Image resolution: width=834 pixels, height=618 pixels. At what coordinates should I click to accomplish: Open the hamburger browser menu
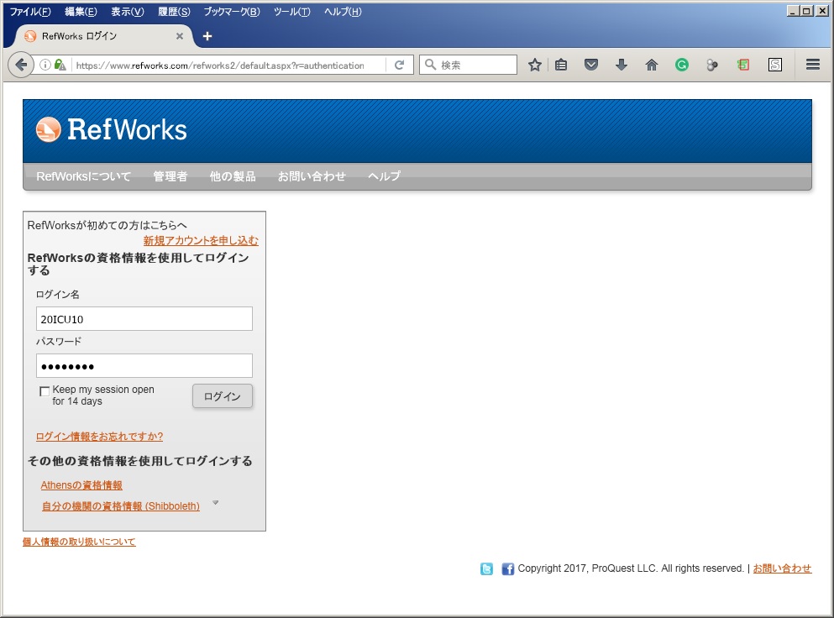[x=812, y=65]
